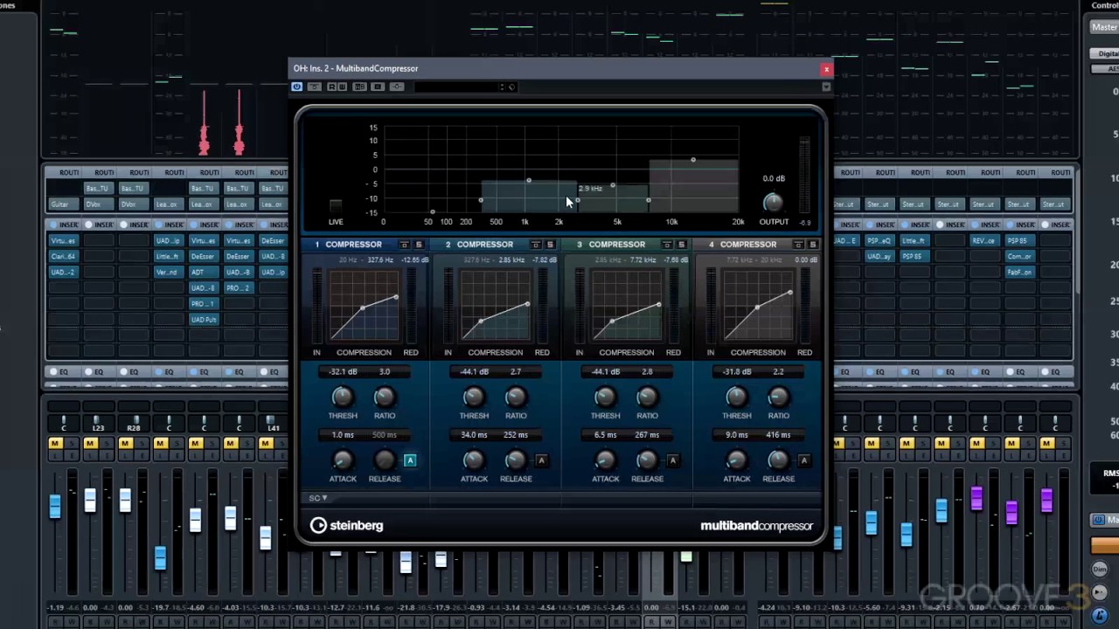Toggle inserts bypass on the Guitar channel
1119x629 pixels.
point(52,225)
